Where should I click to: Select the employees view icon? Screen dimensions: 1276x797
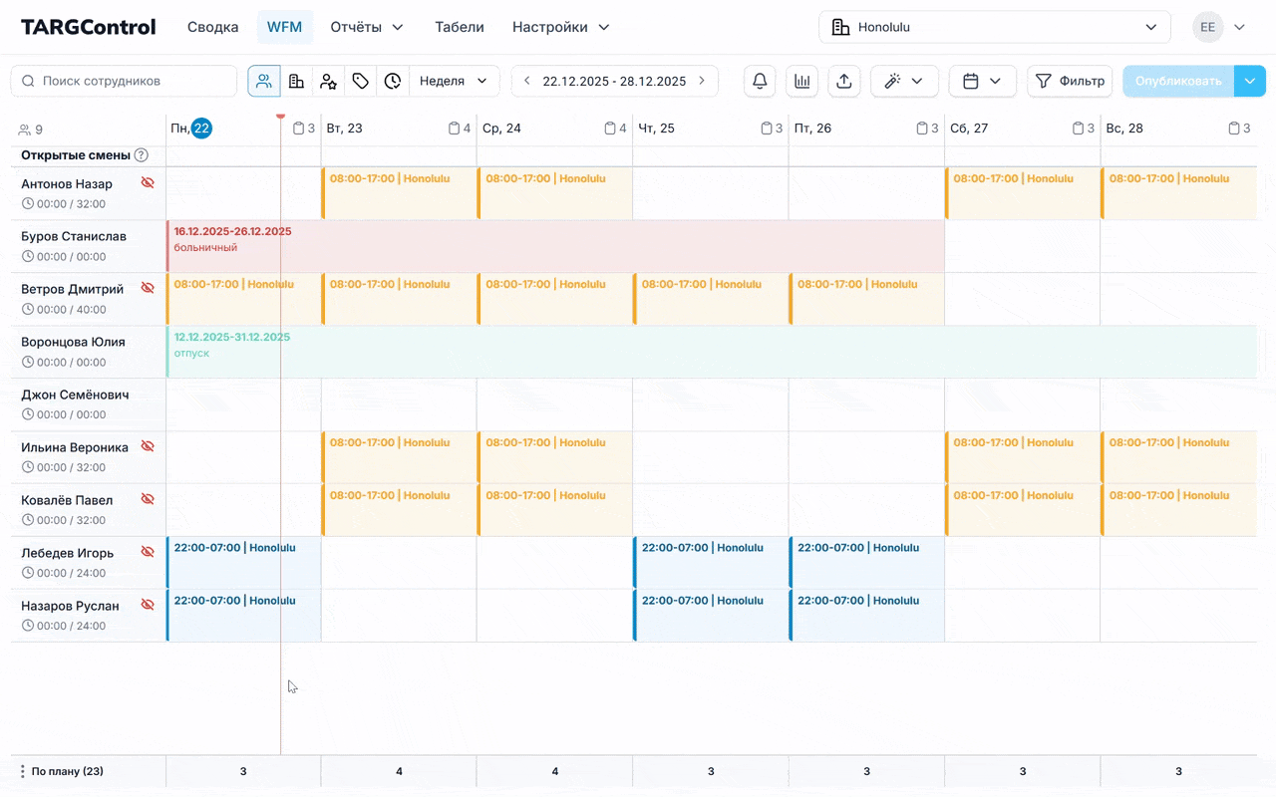coord(264,81)
